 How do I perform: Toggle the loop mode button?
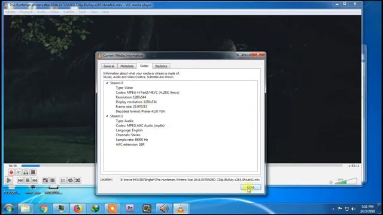pyautogui.click(x=71, y=180)
